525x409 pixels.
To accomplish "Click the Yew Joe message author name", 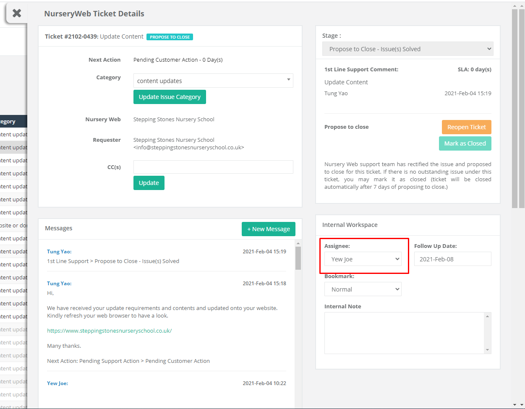I will [57, 383].
